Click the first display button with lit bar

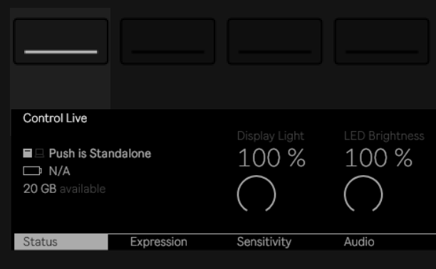61,41
